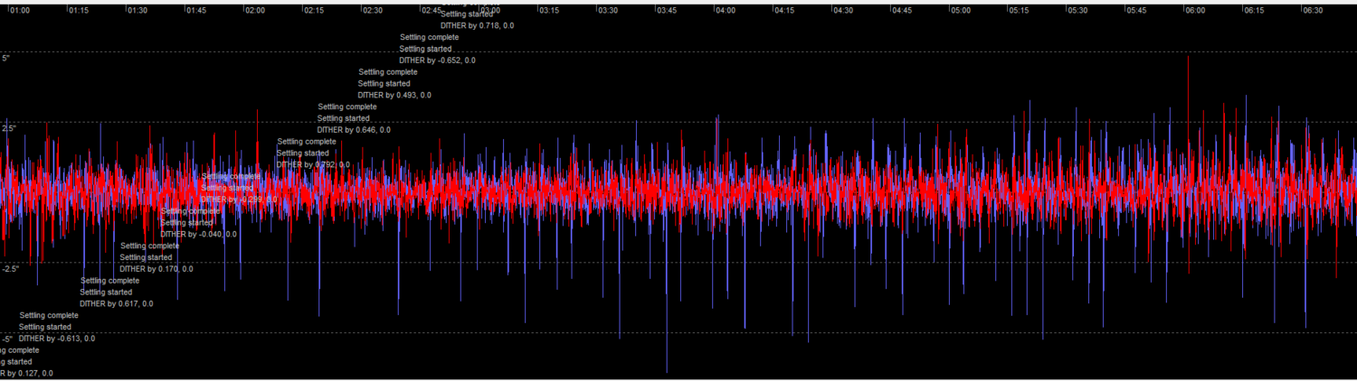The image size is (1357, 381).
Task: Select the 'DITHER by 0.170, 0.0' annotation
Action: click(157, 269)
